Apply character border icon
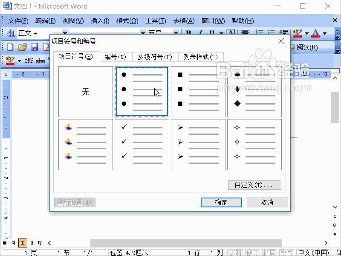 pos(231,33)
